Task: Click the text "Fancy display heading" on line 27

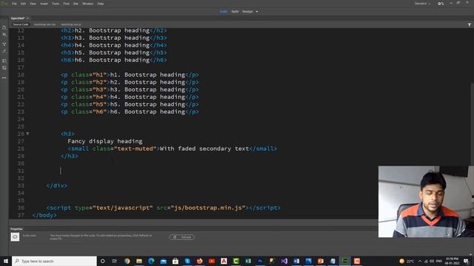Action: [x=105, y=141]
